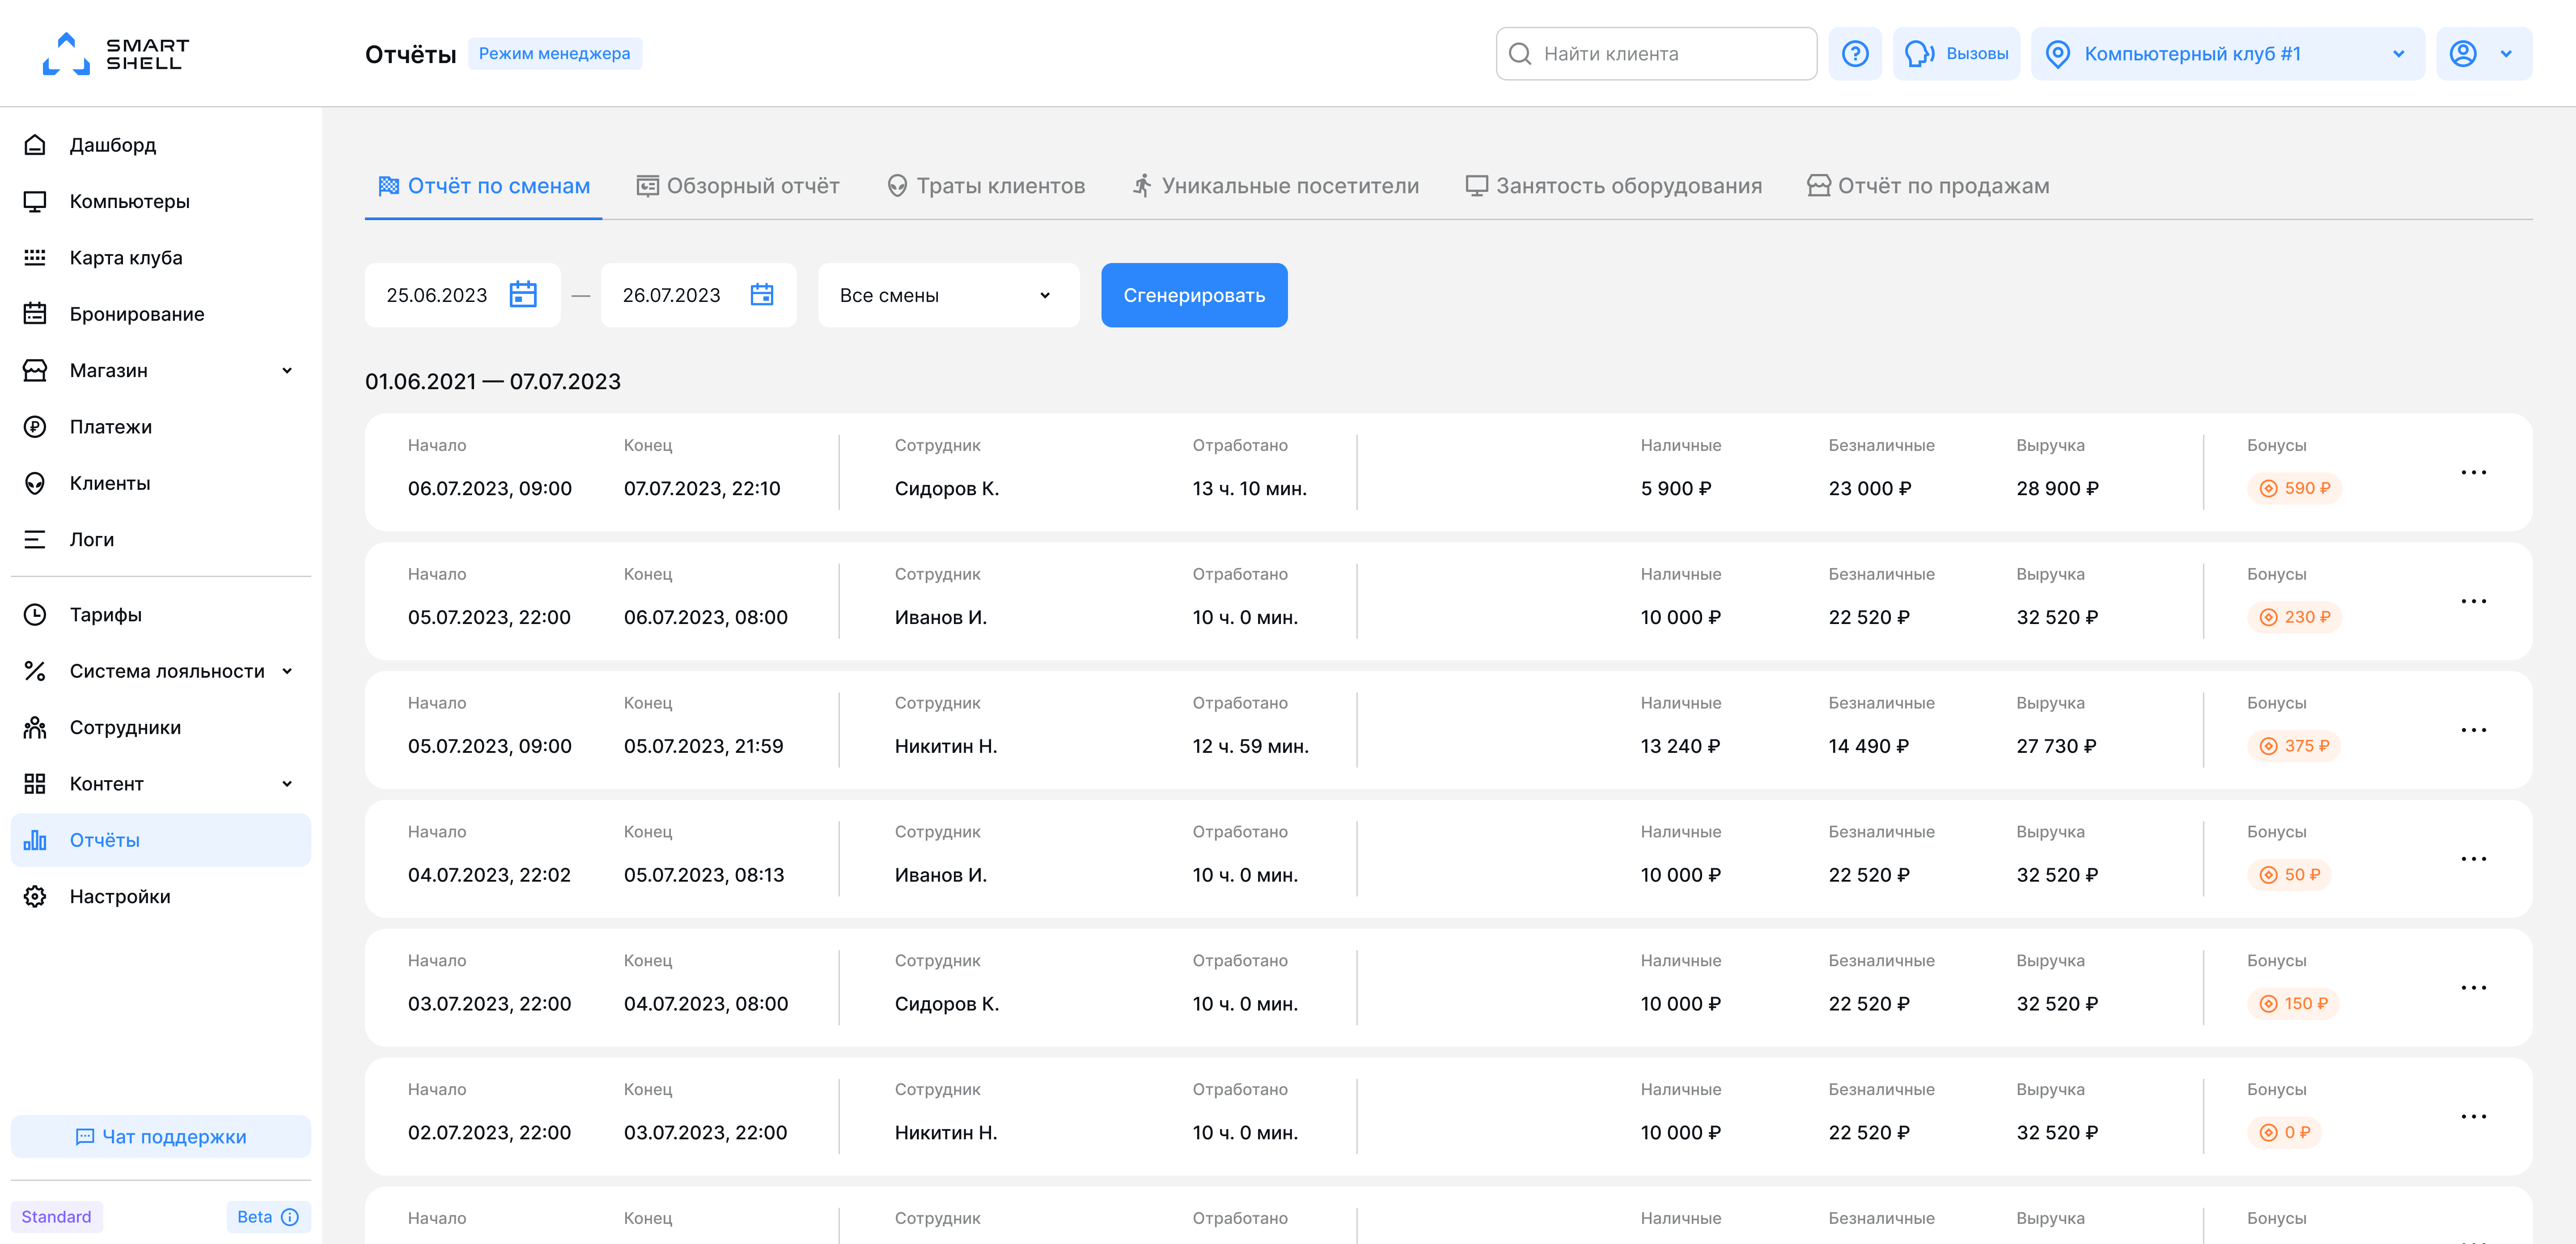Expand the Система лояльности submenu chevron

click(287, 671)
